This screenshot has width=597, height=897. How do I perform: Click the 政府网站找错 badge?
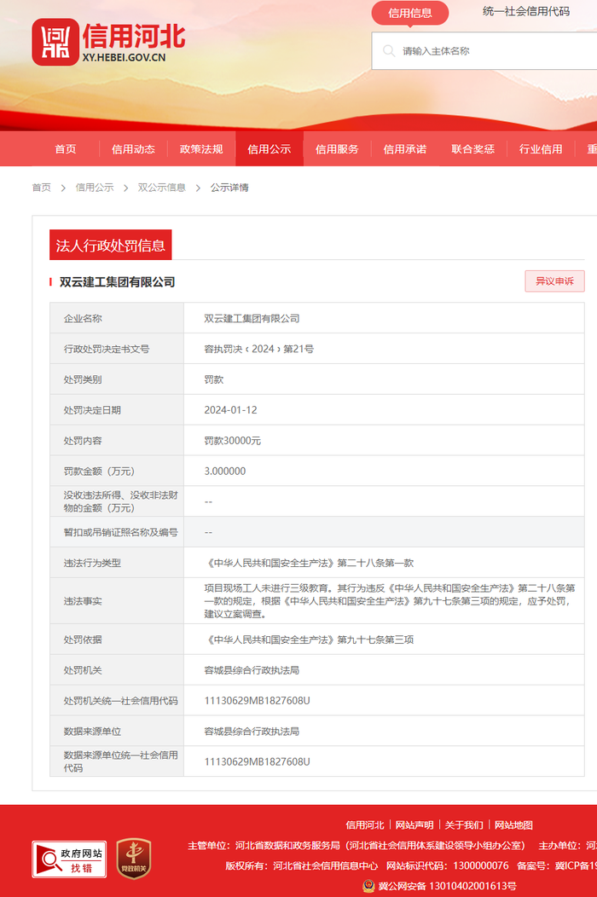point(69,859)
